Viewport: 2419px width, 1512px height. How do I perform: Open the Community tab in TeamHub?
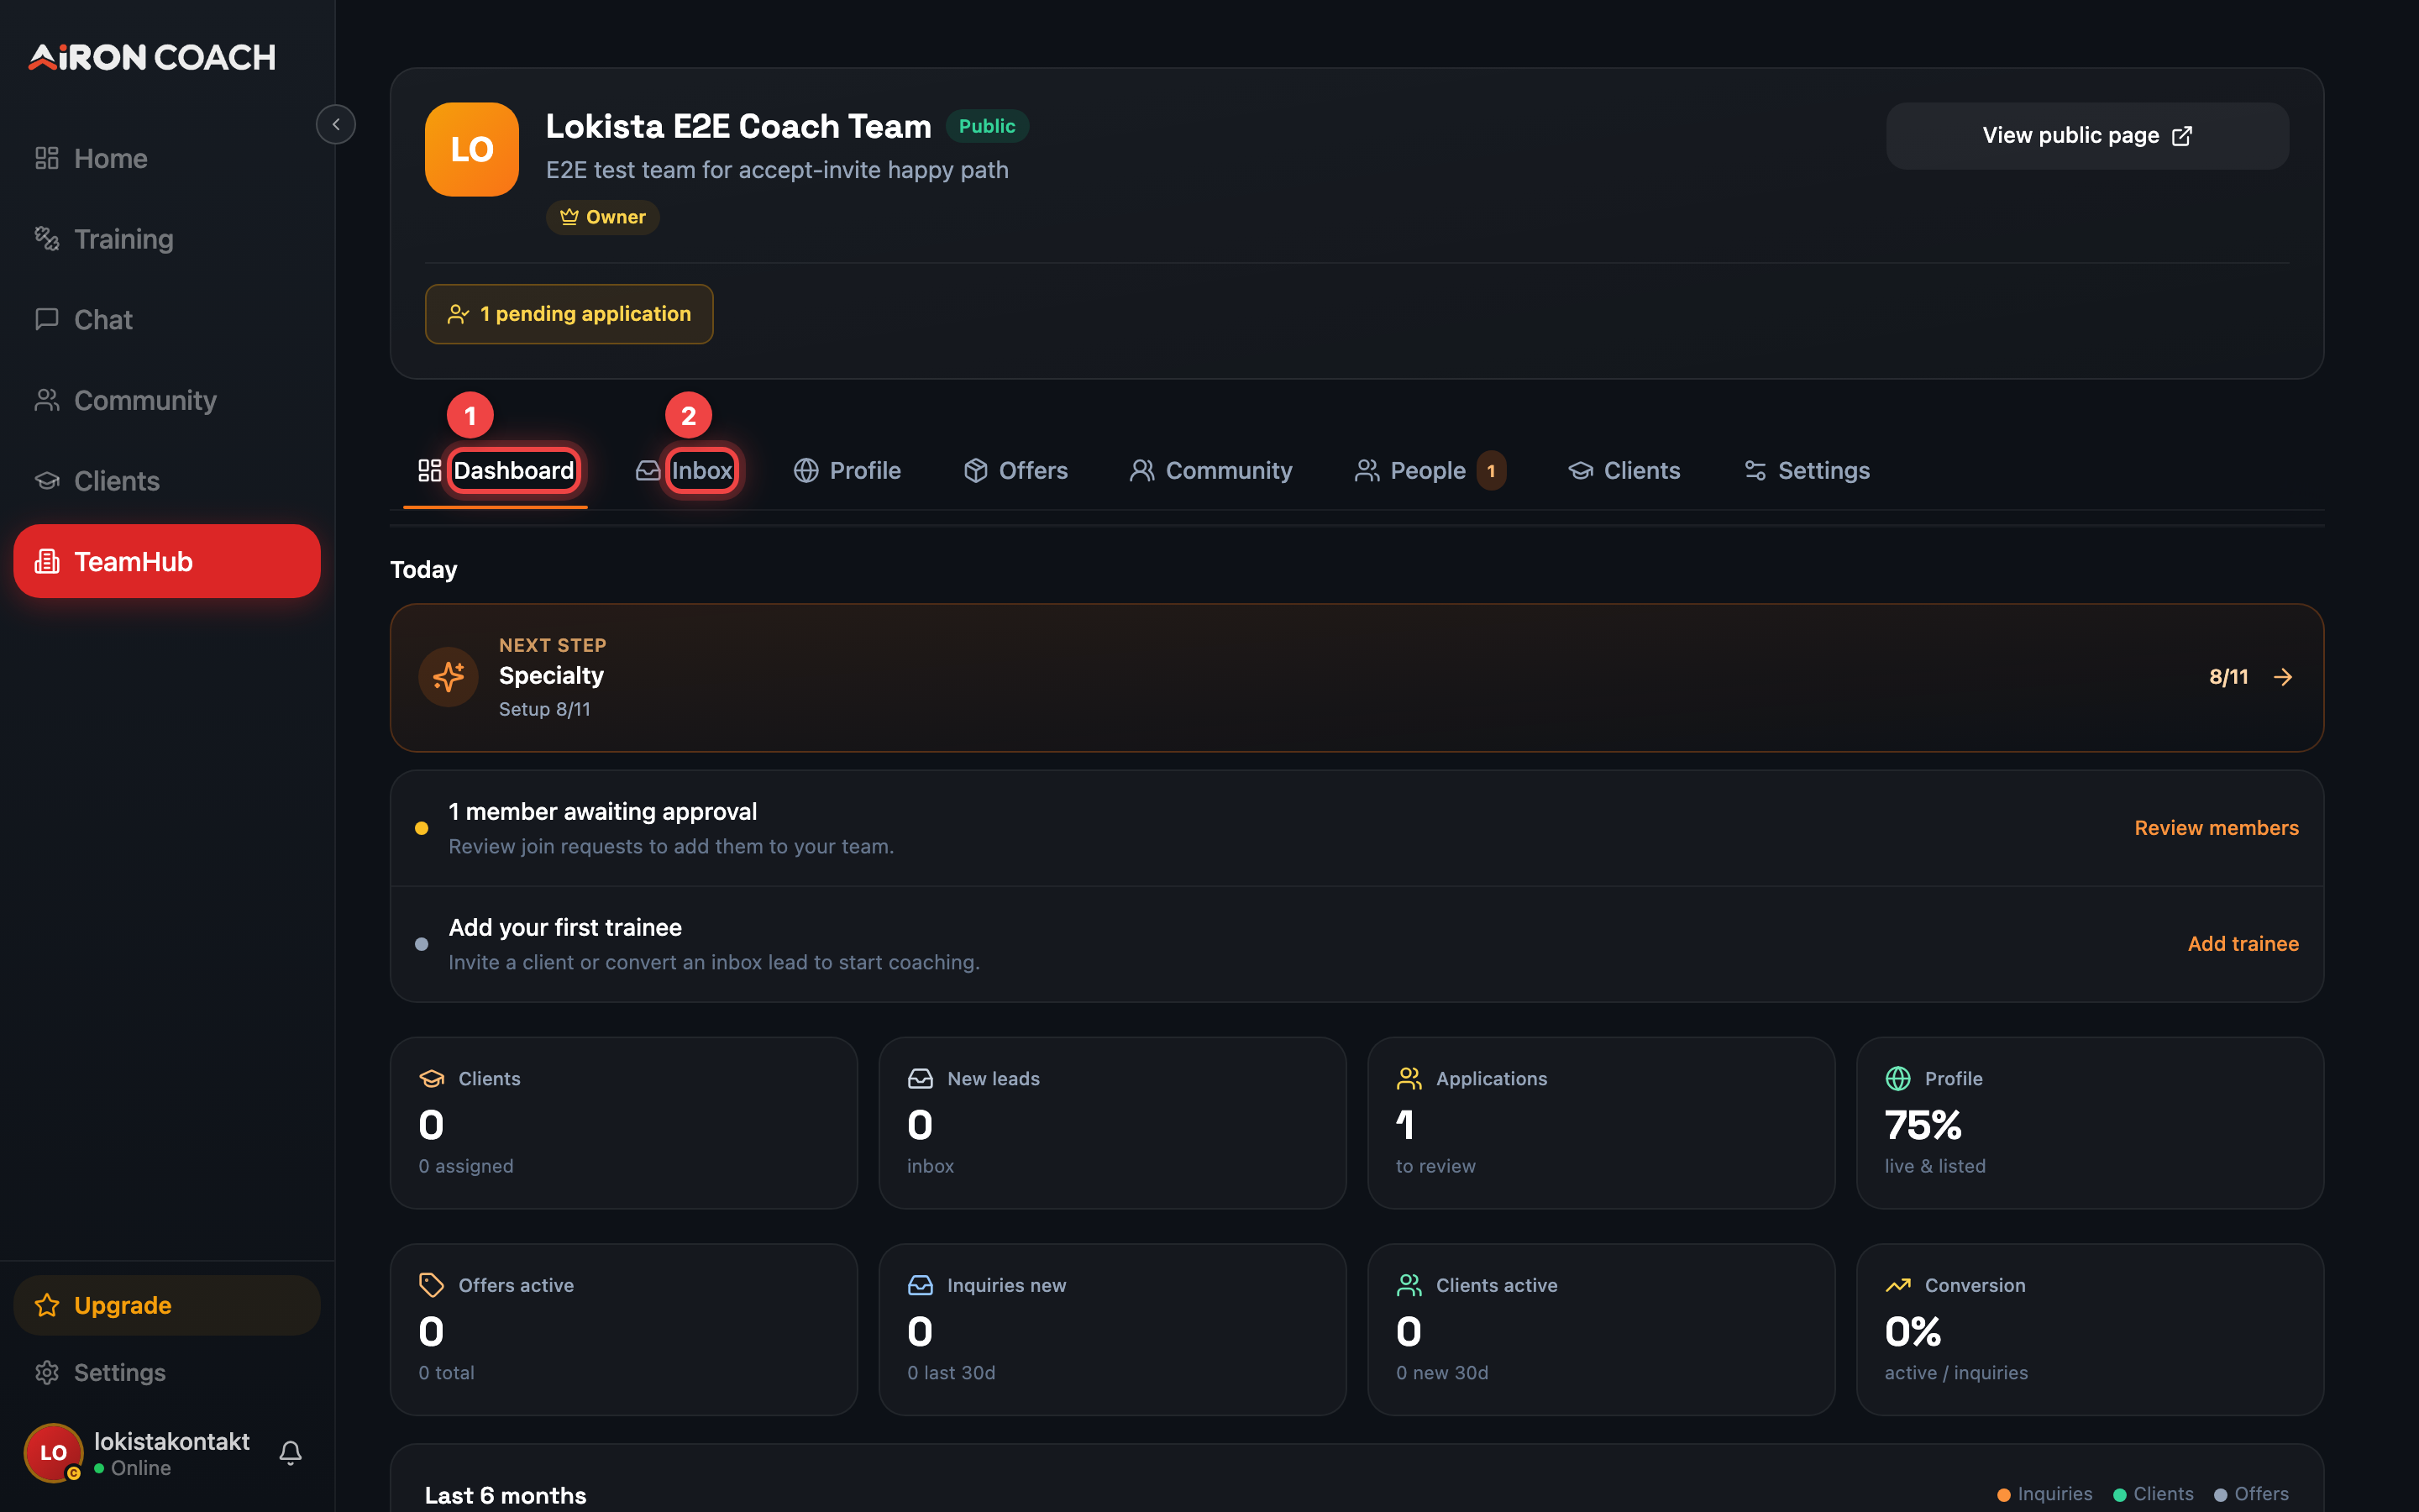pyautogui.click(x=1210, y=470)
